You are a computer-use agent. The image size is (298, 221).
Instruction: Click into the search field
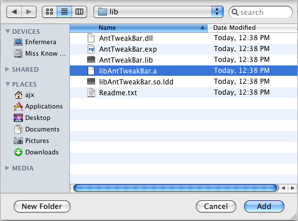coord(261,12)
